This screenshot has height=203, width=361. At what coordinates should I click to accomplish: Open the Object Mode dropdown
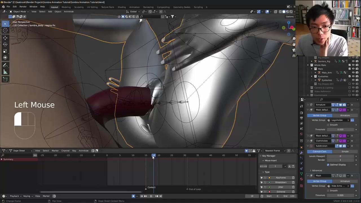pos(19,12)
